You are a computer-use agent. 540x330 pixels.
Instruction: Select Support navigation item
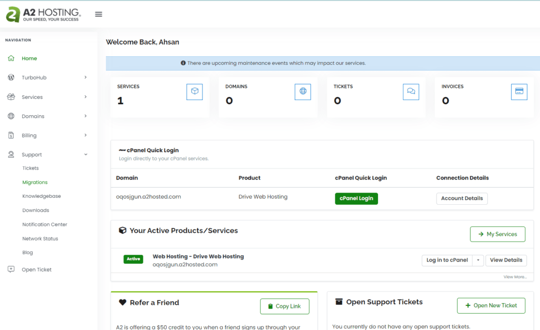(x=32, y=155)
